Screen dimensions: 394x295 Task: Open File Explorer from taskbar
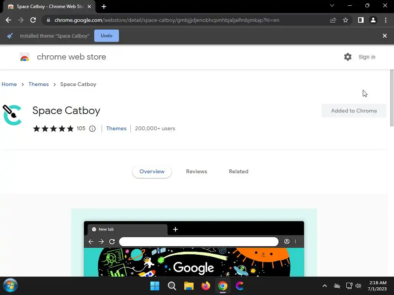click(x=189, y=286)
